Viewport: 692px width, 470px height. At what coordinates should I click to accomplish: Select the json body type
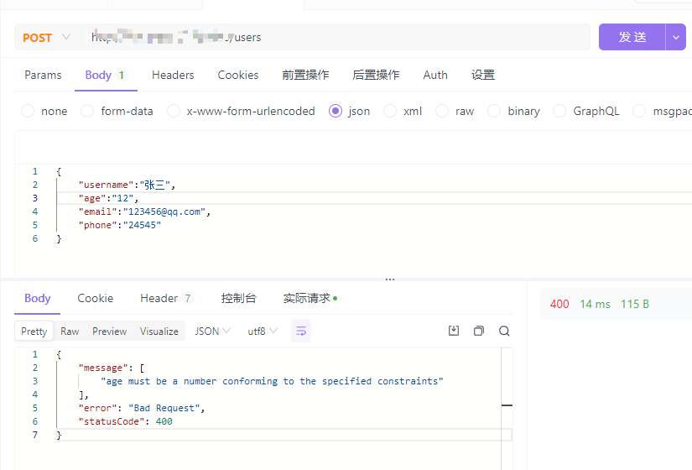click(336, 111)
